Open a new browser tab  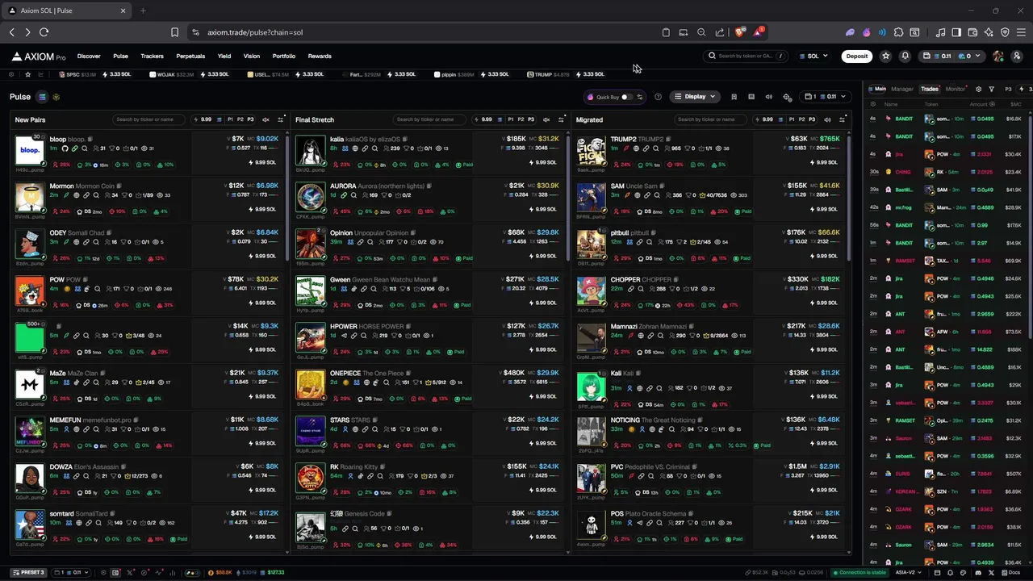click(143, 10)
